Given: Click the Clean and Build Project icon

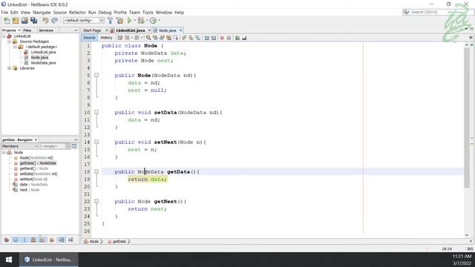Looking at the screenshot, I should (119, 21).
